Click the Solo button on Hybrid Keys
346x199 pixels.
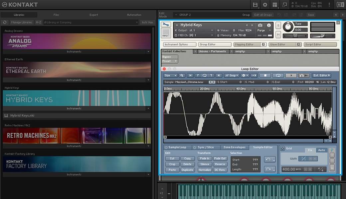pos(278,25)
